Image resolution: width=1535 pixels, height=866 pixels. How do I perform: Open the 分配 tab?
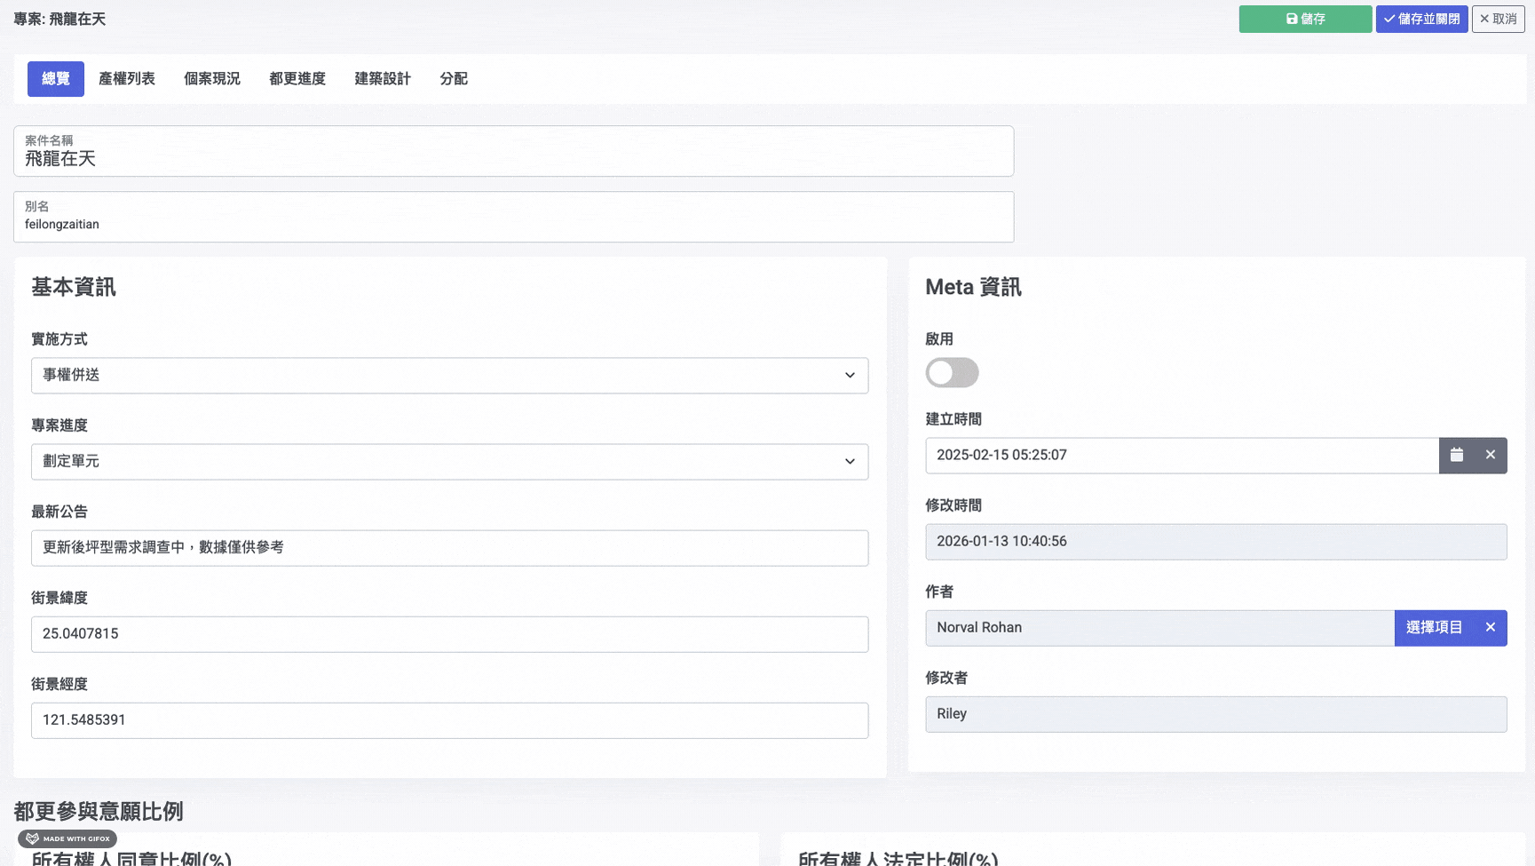(454, 79)
